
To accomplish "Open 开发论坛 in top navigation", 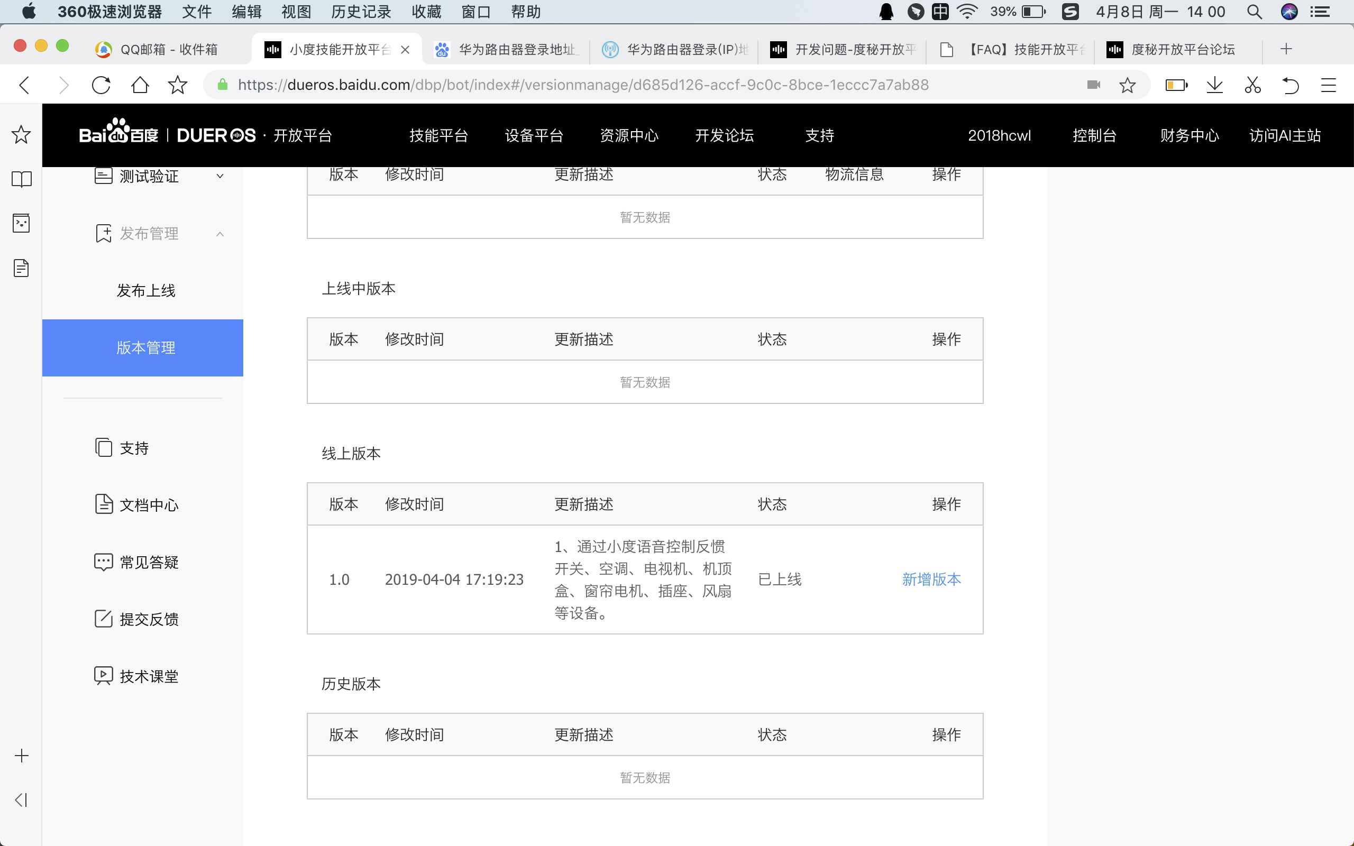I will click(724, 135).
